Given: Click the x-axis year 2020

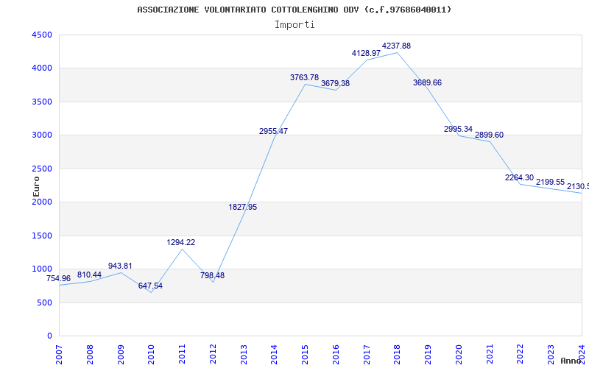Looking at the screenshot, I should tap(459, 355).
